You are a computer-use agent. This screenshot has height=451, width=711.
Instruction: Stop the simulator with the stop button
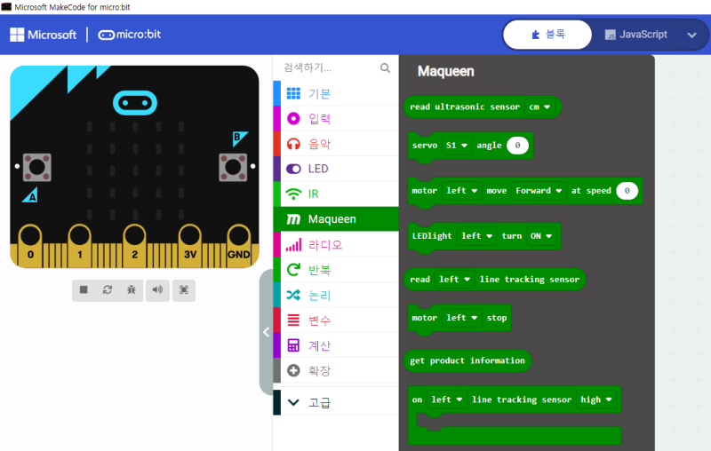pyautogui.click(x=84, y=289)
